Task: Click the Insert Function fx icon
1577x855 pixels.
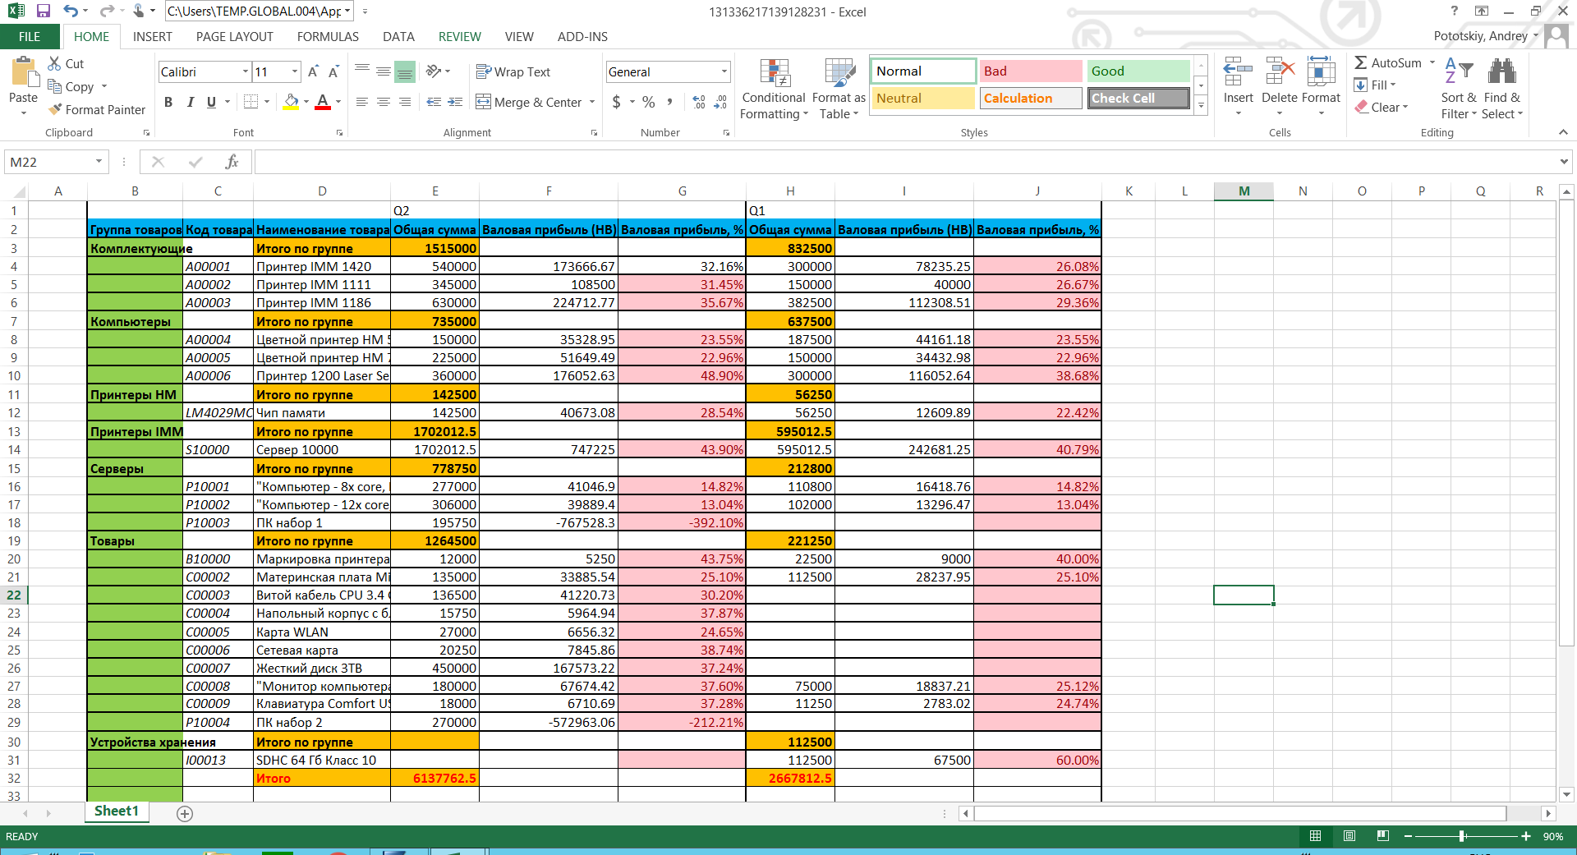Action: [232, 162]
